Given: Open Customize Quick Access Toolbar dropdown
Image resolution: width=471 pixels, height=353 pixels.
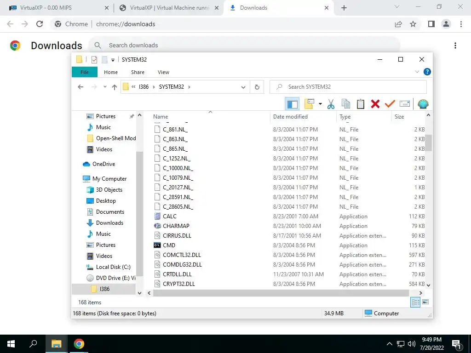Looking at the screenshot, I should click(x=113, y=60).
